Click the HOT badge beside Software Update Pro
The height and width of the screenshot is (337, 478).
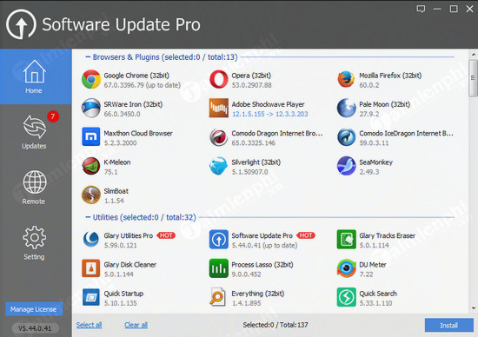point(306,235)
